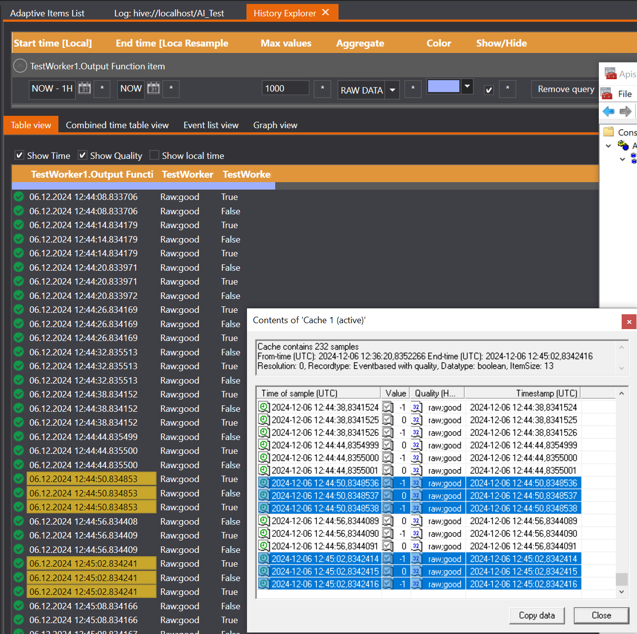This screenshot has height=634, width=637.
Task: Open the start time calendar picker
Action: (x=85, y=89)
